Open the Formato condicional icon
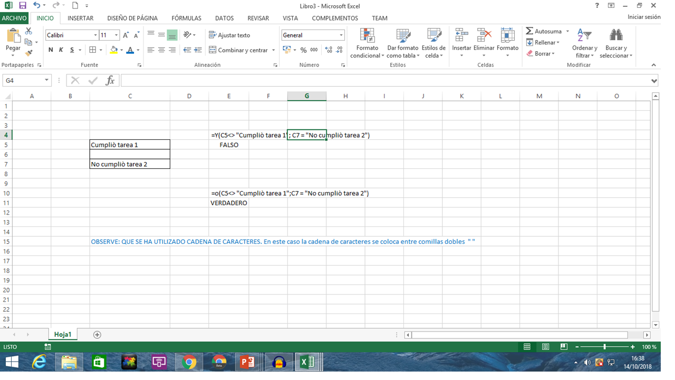675x380 pixels. [x=367, y=43]
